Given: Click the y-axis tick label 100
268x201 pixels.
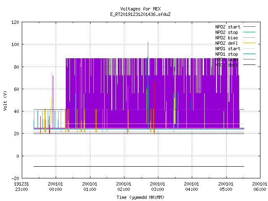Looking at the screenshot, I should coord(15,44).
